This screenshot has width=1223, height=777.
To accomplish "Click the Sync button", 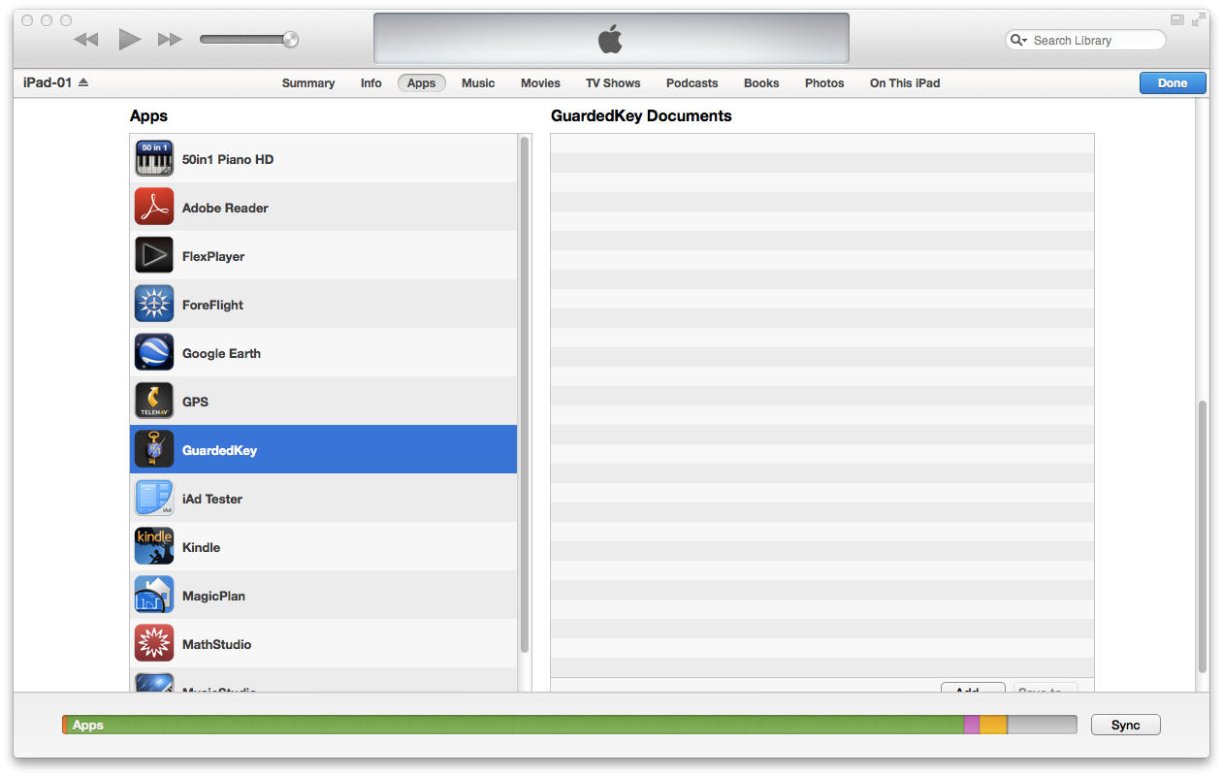I will [1125, 726].
